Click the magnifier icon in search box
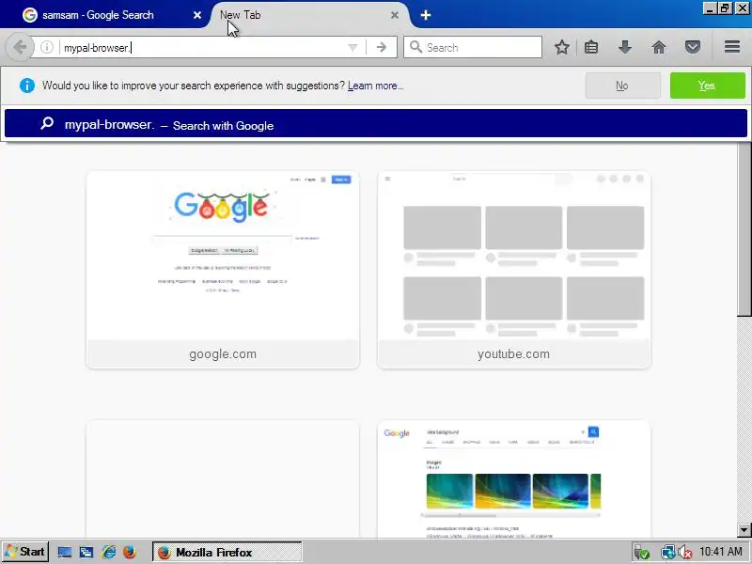 click(x=415, y=47)
